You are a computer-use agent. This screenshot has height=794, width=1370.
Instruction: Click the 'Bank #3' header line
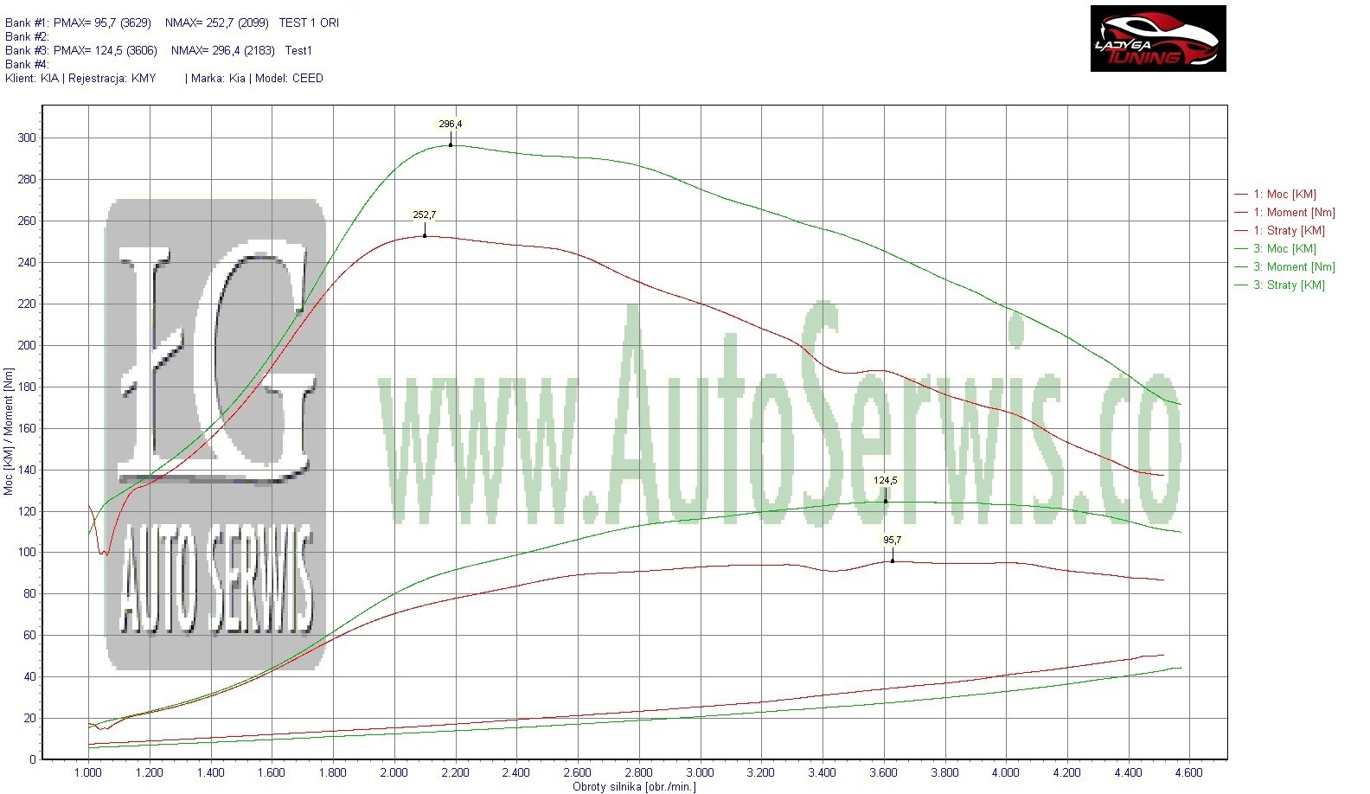pos(158,50)
